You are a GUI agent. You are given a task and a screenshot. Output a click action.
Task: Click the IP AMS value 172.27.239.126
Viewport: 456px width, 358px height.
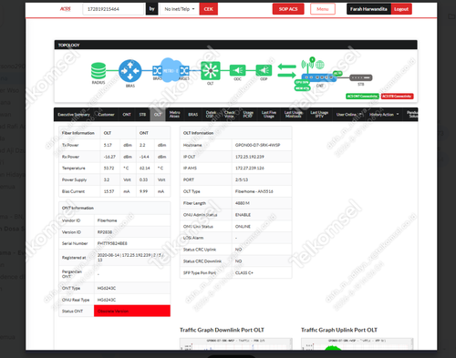250,168
